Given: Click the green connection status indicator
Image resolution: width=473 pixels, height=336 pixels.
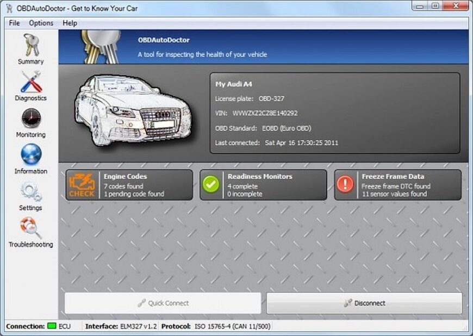Looking at the screenshot, I should click(52, 327).
